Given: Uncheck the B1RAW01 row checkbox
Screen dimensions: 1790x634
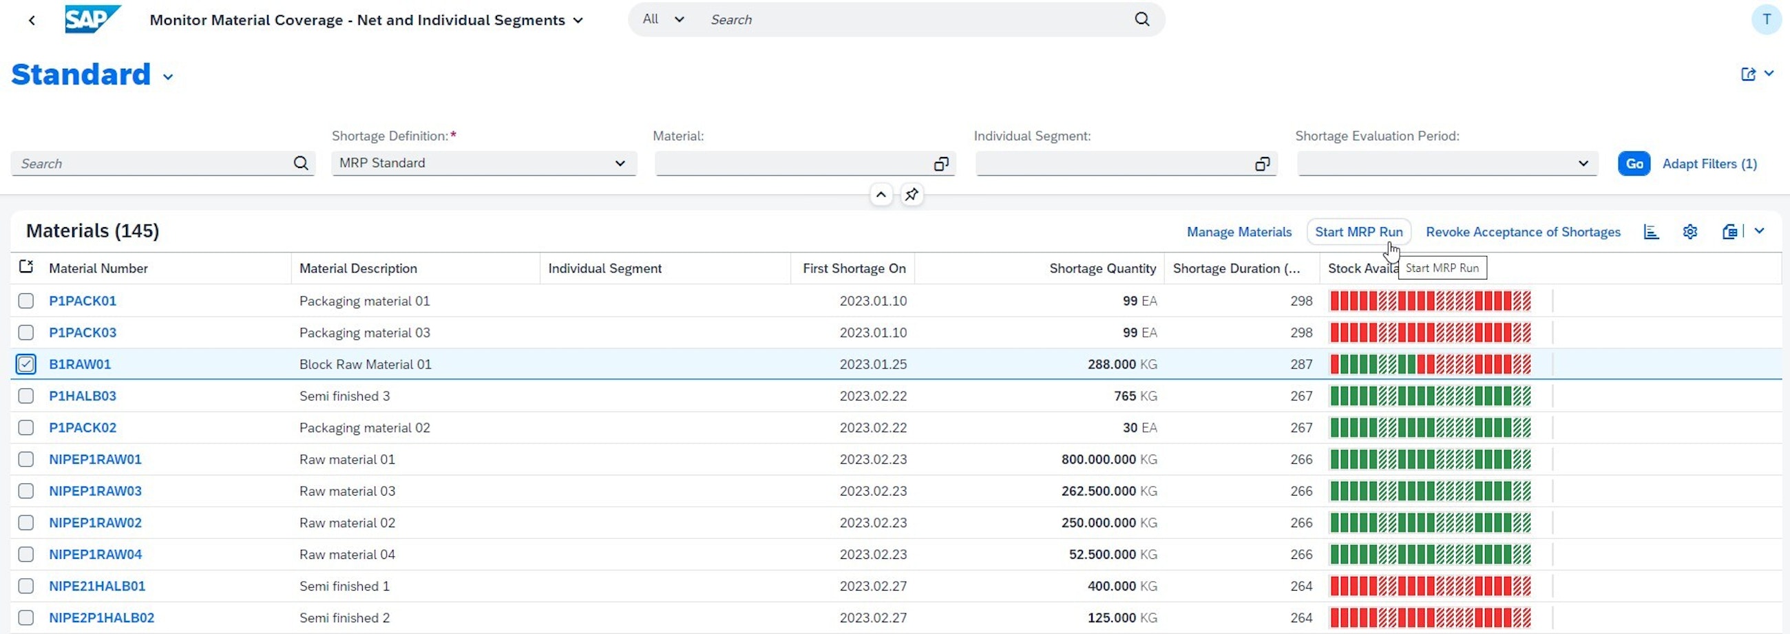Looking at the screenshot, I should click(x=25, y=364).
